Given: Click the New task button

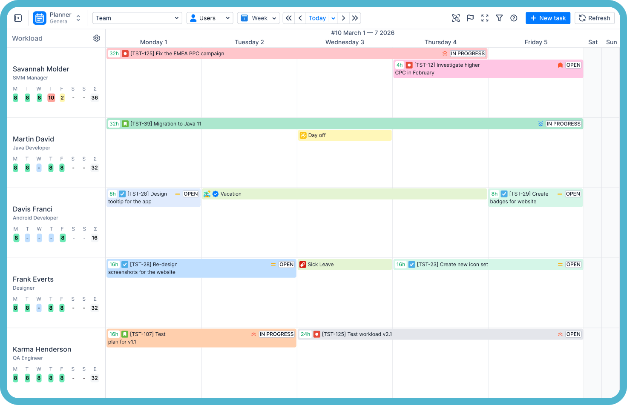Looking at the screenshot, I should [548, 18].
